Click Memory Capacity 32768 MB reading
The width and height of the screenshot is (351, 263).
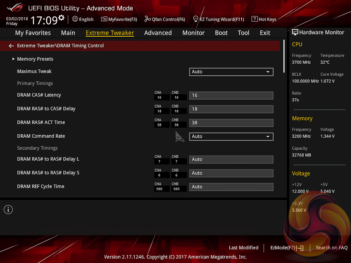[x=301, y=155]
